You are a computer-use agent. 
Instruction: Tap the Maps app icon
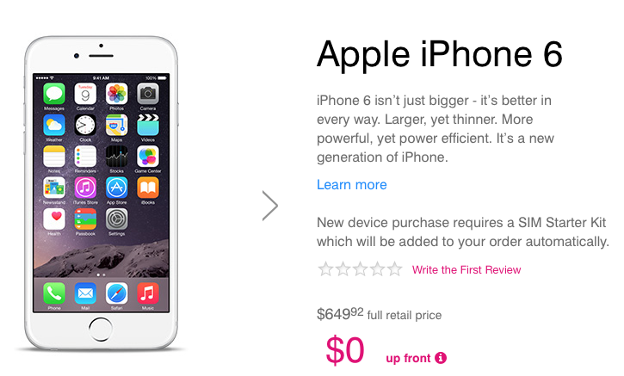click(x=116, y=125)
